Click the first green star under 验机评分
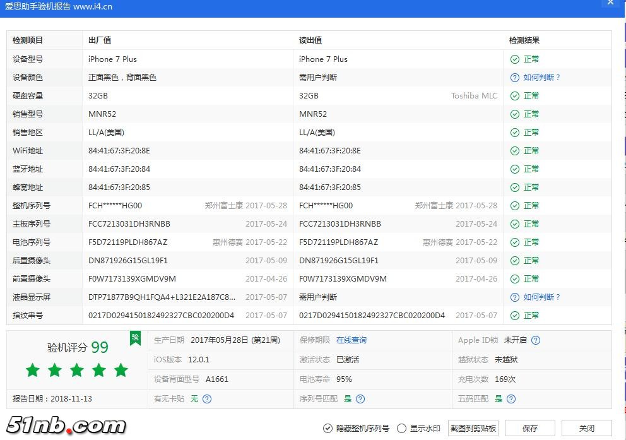Image resolution: width=626 pixels, height=440 pixels. [x=33, y=370]
